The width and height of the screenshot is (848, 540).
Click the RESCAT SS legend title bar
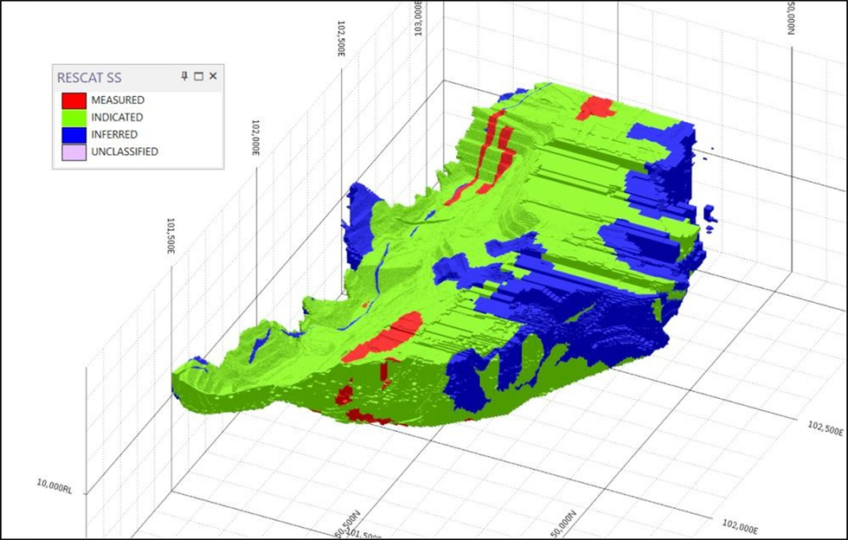click(x=104, y=77)
